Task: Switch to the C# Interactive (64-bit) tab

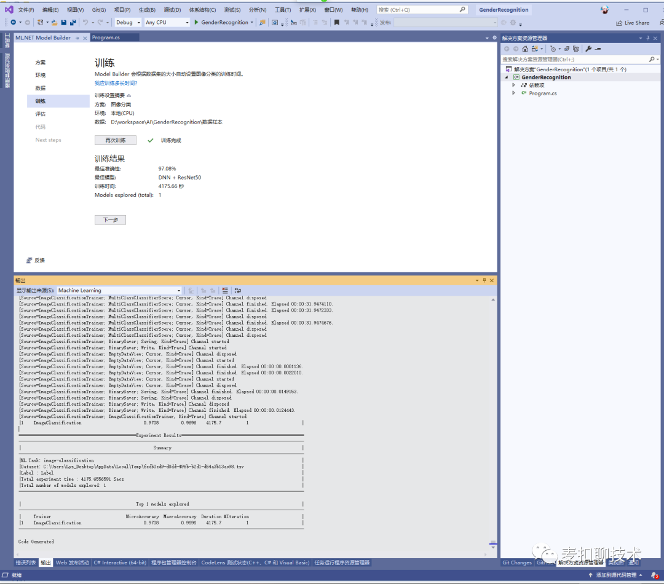Action: pyautogui.click(x=120, y=562)
